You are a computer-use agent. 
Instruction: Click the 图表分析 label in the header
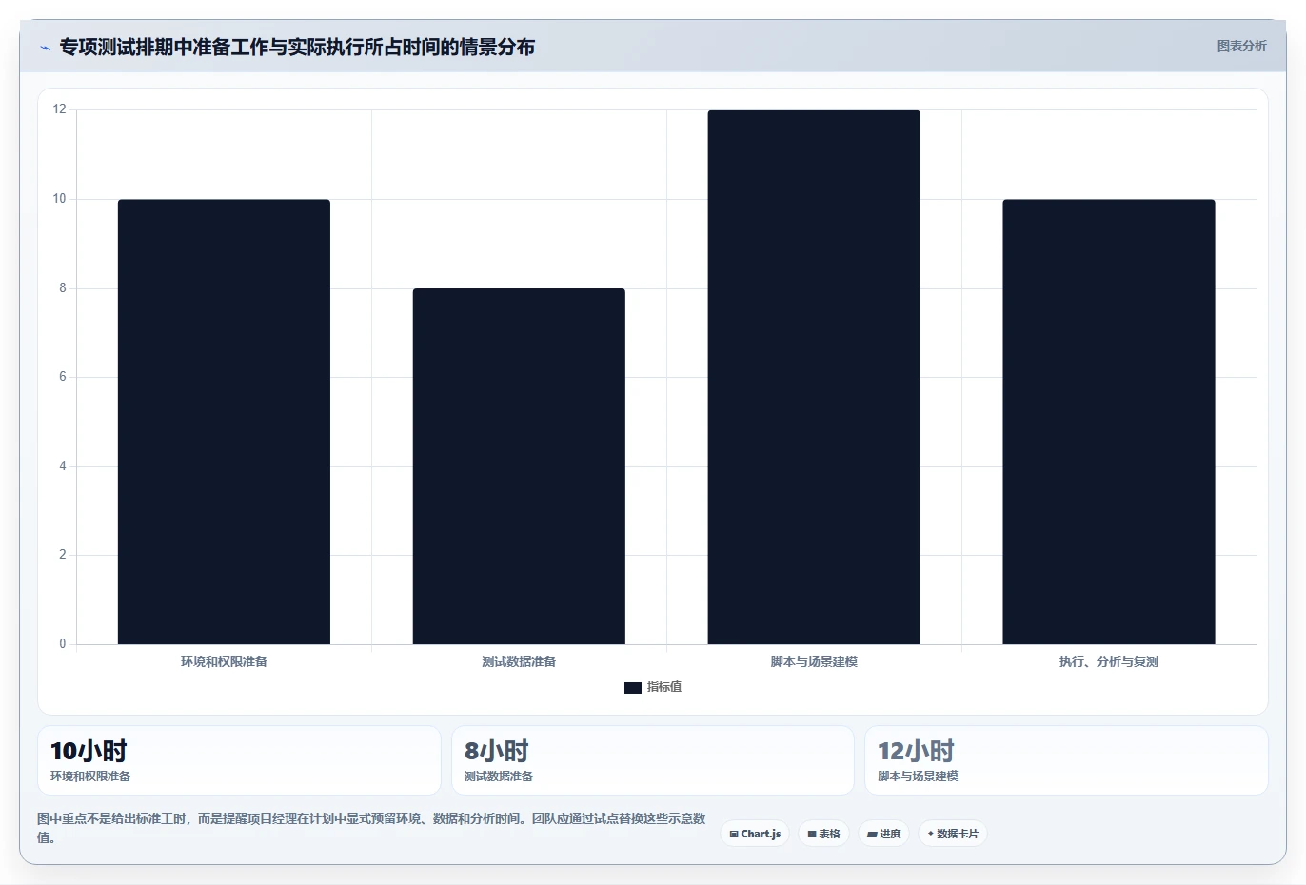click(1241, 46)
